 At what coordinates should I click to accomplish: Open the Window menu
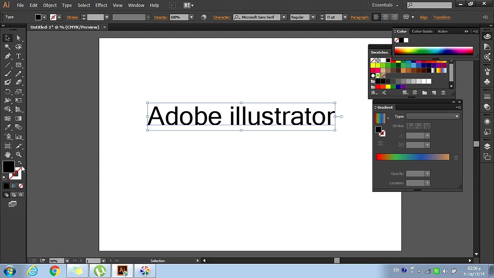coord(136,5)
